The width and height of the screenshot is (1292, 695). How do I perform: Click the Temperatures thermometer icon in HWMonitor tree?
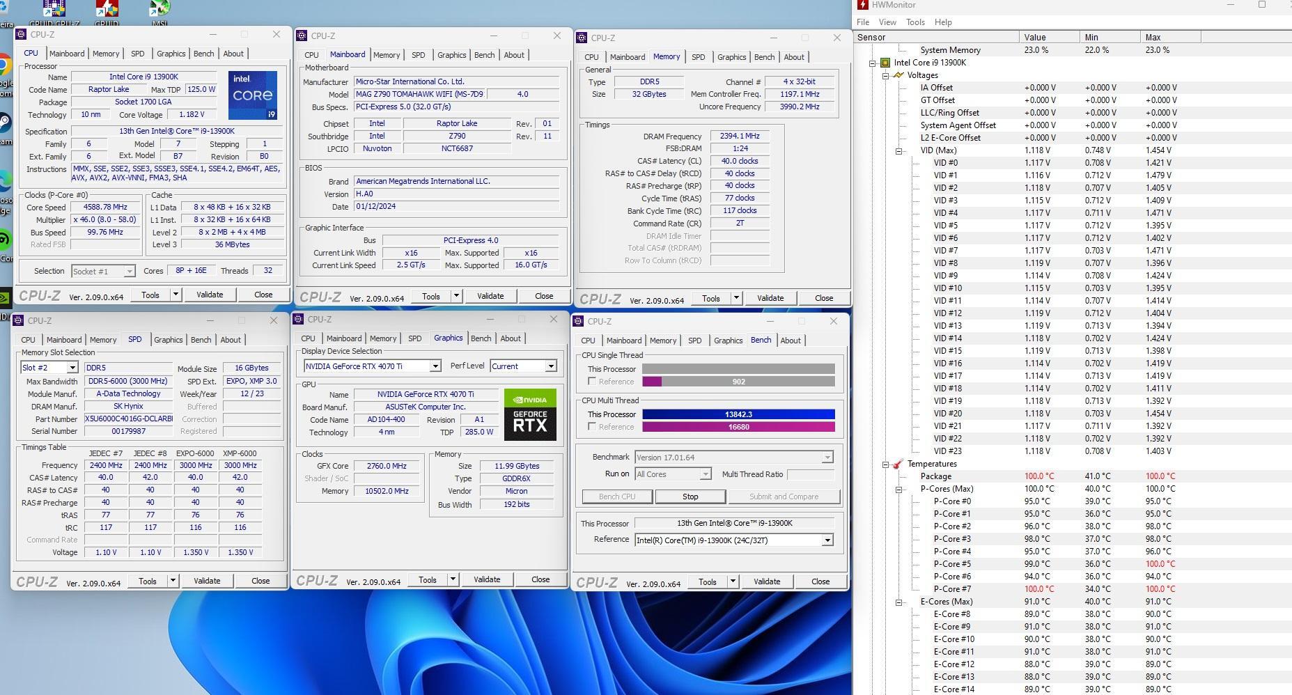tap(898, 464)
